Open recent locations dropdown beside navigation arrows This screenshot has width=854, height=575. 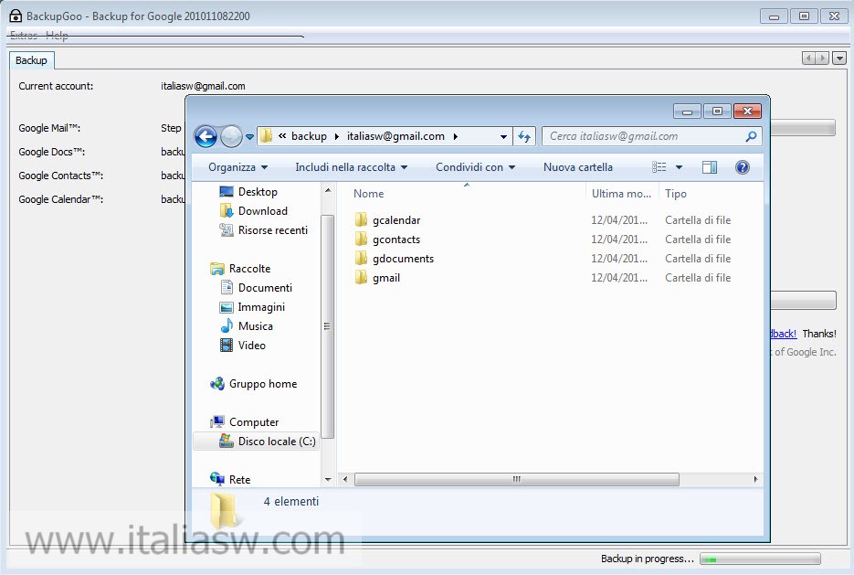249,137
